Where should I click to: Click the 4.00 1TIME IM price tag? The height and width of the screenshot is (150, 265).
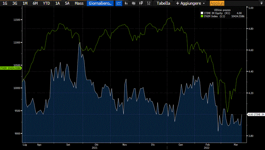(255, 114)
